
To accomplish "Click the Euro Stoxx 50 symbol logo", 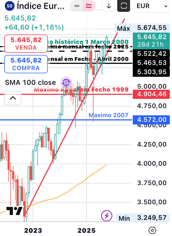I will (x=10, y=6).
